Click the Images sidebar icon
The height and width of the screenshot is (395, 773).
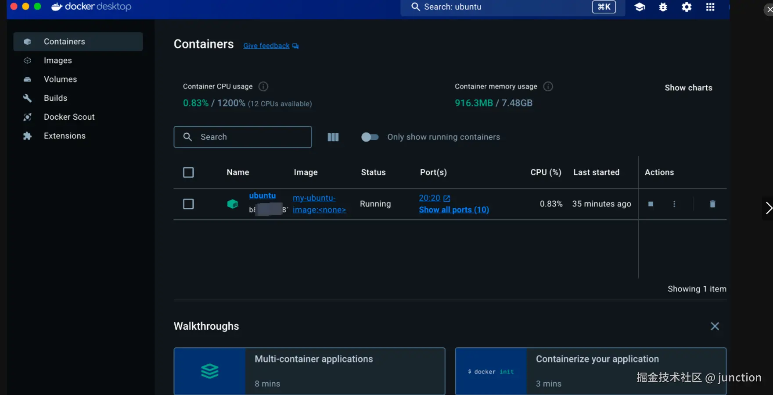(27, 60)
